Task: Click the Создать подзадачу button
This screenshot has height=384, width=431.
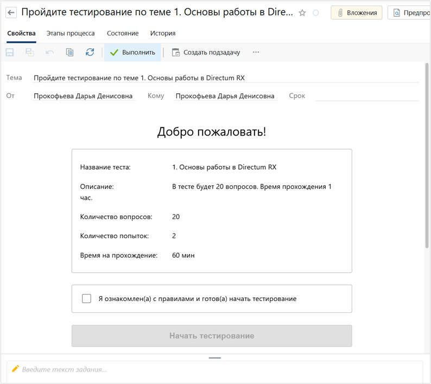Action: click(x=206, y=53)
